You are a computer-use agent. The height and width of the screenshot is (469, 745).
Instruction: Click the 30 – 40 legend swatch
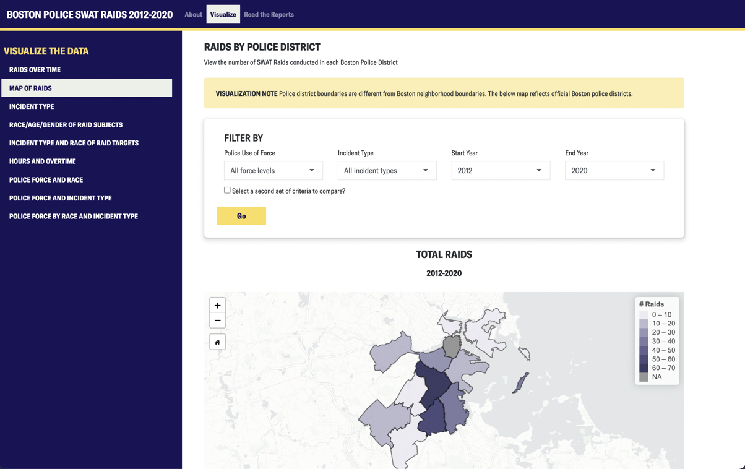click(x=644, y=342)
